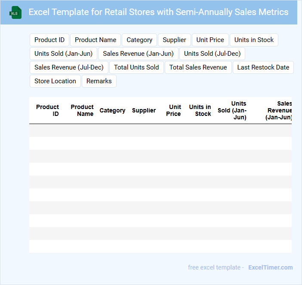Select the Units in Stock tag
The width and height of the screenshot is (302, 285).
[x=254, y=40]
